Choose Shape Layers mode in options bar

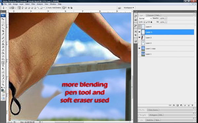coord(10,8)
